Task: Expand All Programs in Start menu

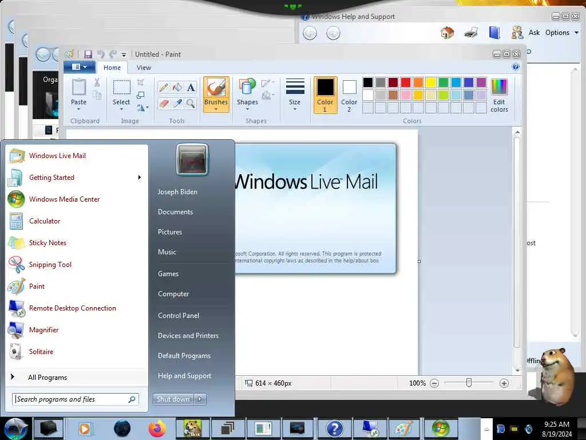Action: coord(47,378)
